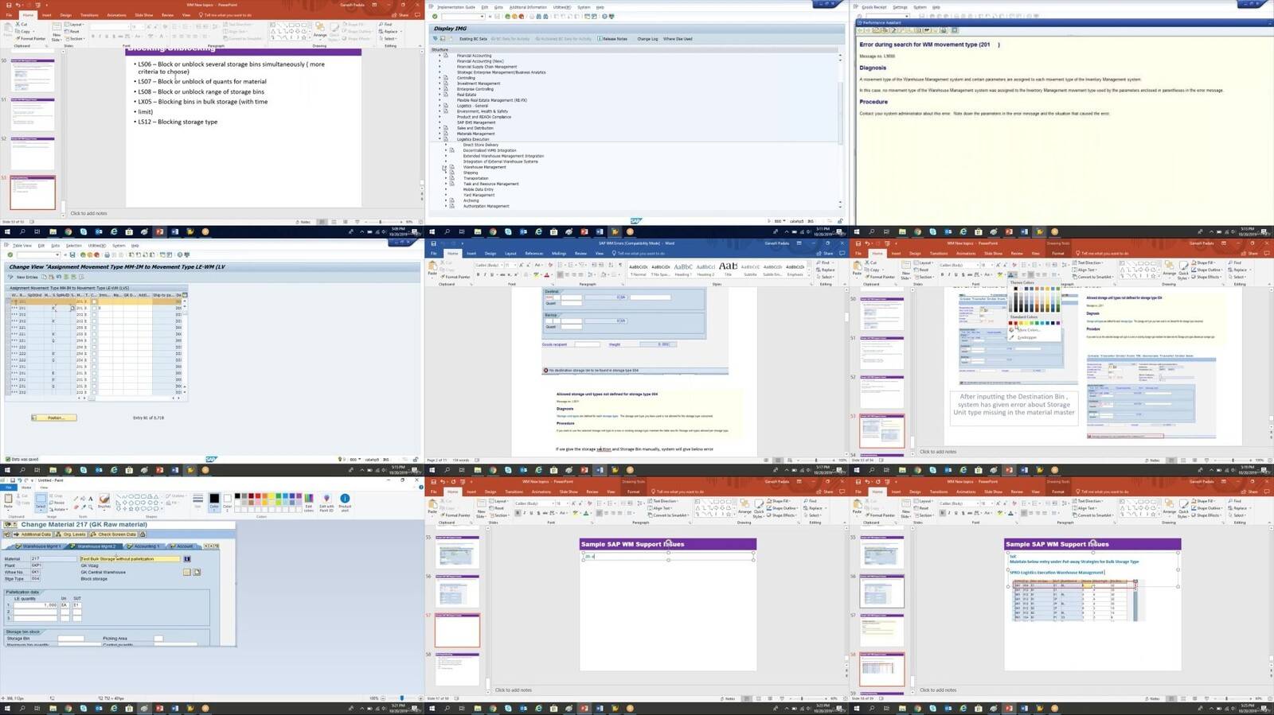Viewport: 1274px width, 715px height.
Task: Pick the green swatch in Paint palette
Action: click(x=278, y=495)
